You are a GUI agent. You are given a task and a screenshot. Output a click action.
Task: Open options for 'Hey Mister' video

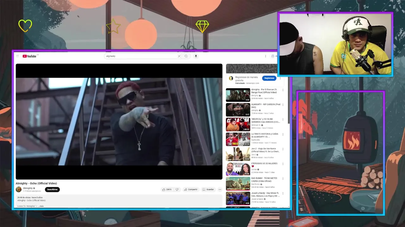pyautogui.click(x=283, y=193)
